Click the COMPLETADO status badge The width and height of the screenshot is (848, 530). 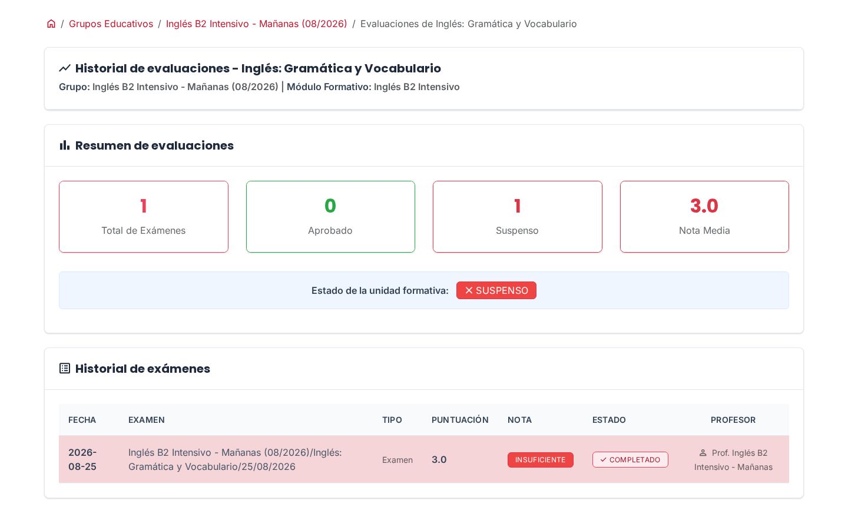pos(630,460)
